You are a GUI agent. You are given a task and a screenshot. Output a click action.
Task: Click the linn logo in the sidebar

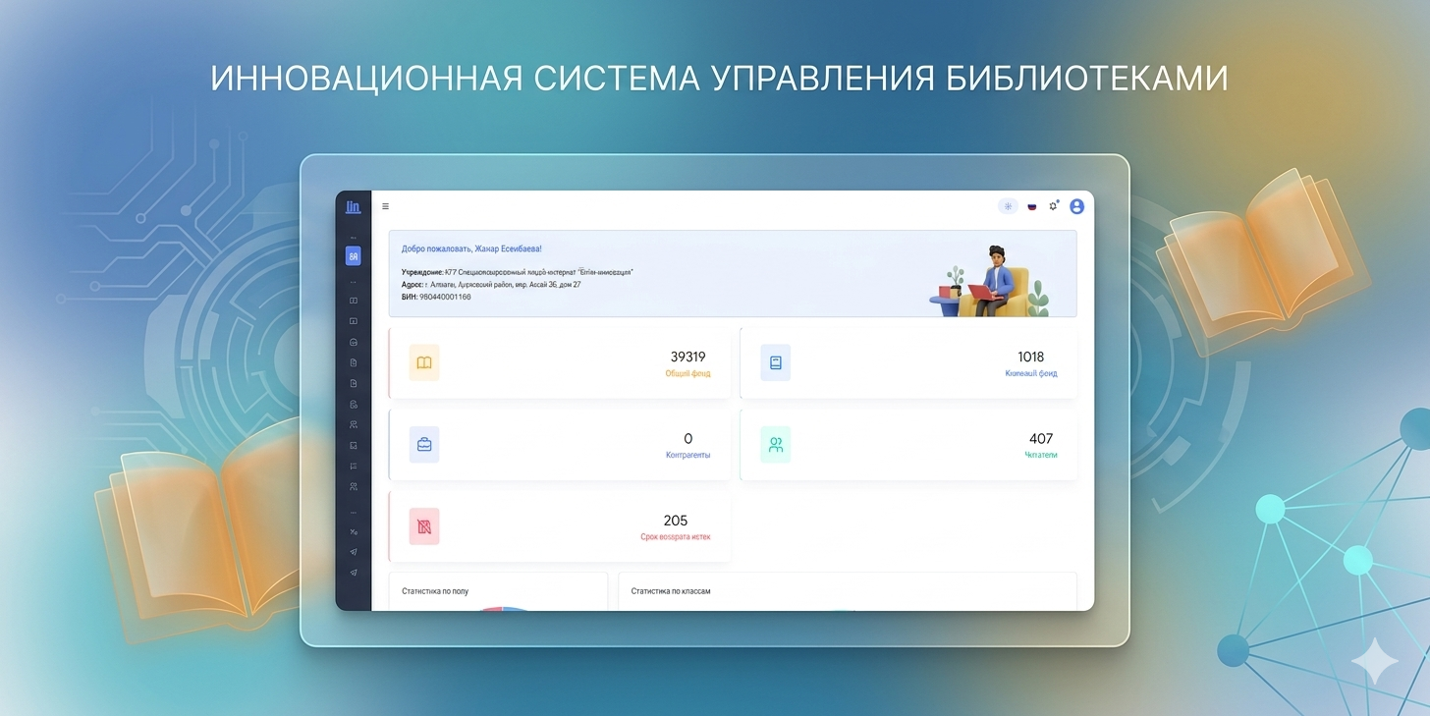click(354, 206)
